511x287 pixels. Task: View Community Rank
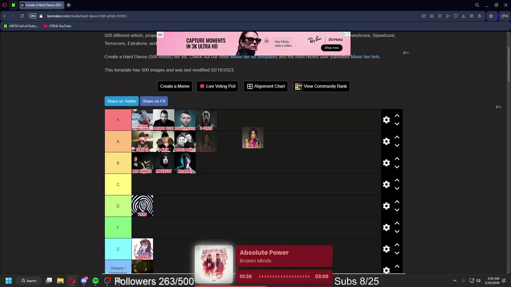click(x=321, y=86)
